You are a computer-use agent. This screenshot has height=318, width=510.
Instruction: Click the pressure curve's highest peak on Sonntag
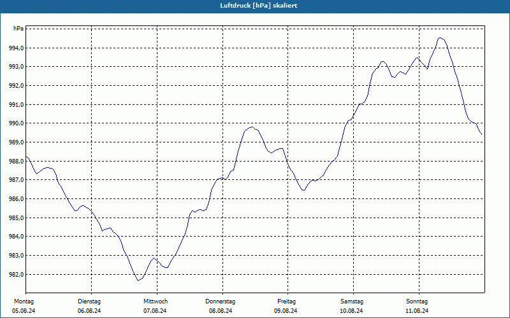point(440,38)
